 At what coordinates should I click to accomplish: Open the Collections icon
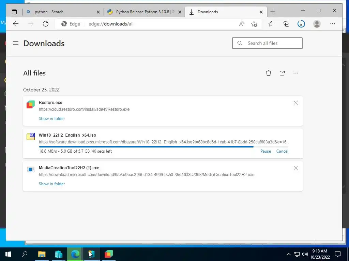tap(286, 24)
